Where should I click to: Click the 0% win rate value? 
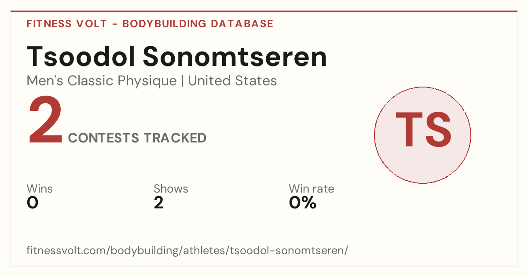(x=303, y=203)
